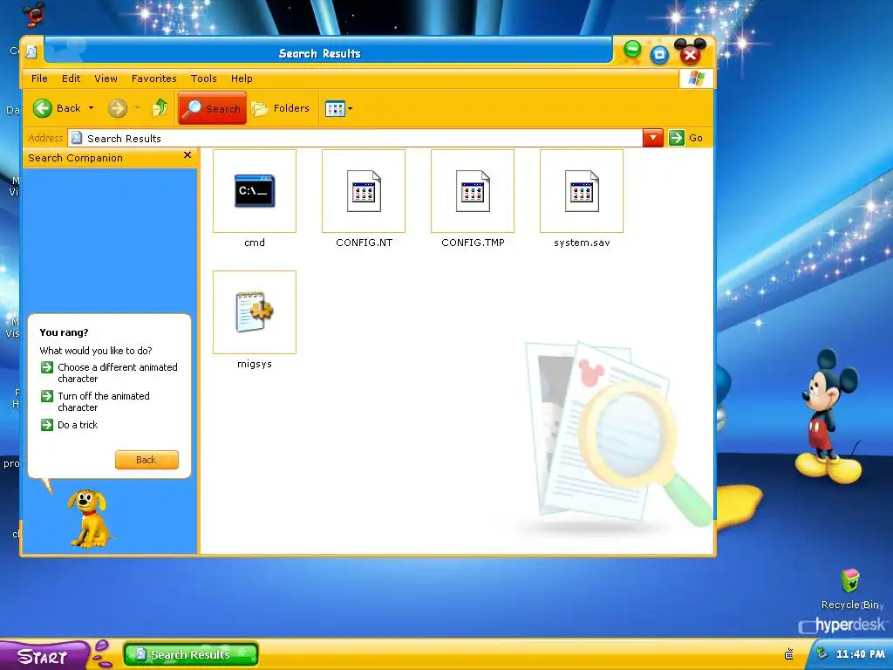Select the migsys file icon
Screen dimensions: 893x670
pyautogui.click(x=255, y=312)
